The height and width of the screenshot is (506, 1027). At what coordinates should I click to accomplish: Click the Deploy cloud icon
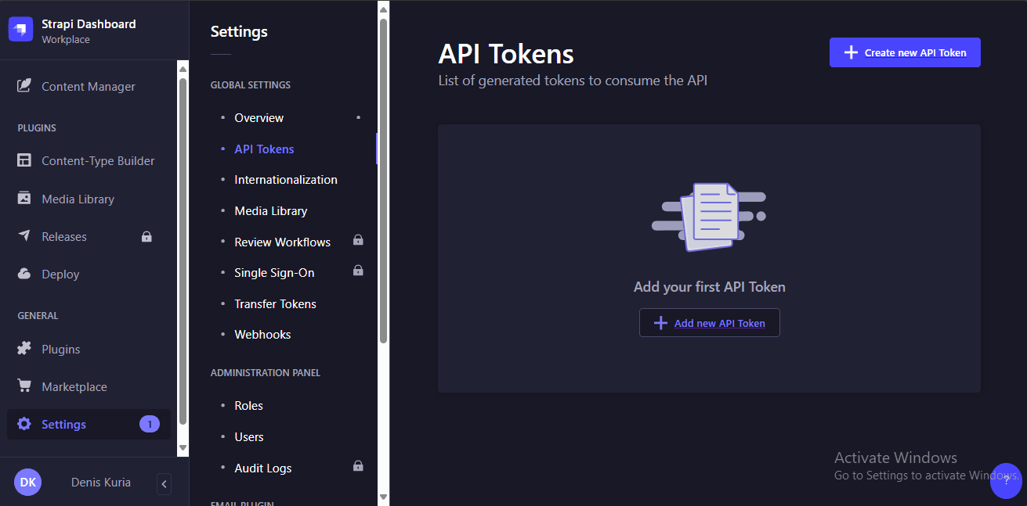coord(24,274)
